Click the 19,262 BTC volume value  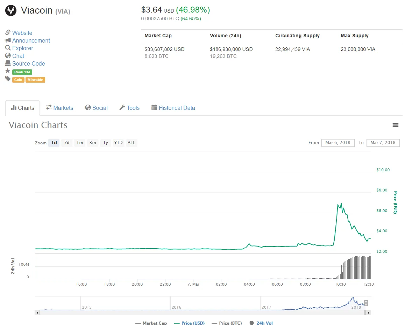(x=223, y=56)
